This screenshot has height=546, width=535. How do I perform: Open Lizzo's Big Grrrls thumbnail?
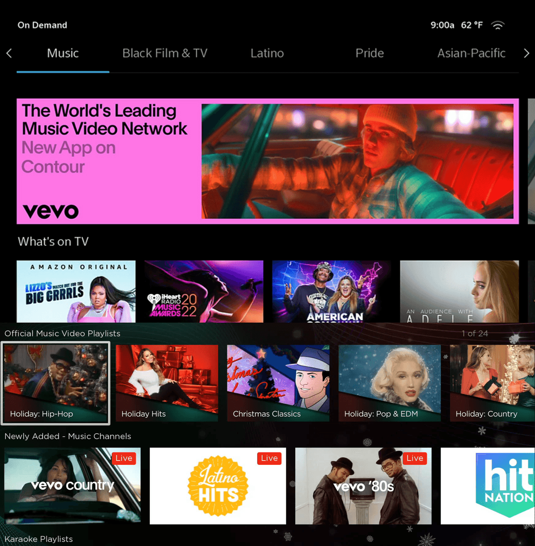click(76, 291)
